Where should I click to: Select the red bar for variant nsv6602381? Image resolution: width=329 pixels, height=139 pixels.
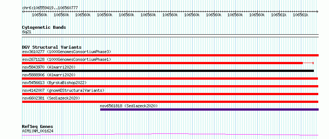pos(170,102)
